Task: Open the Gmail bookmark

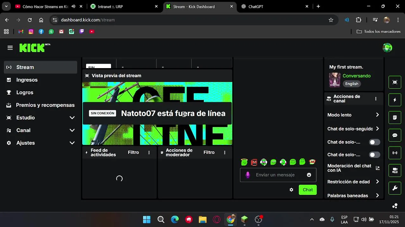Action: click(21, 32)
